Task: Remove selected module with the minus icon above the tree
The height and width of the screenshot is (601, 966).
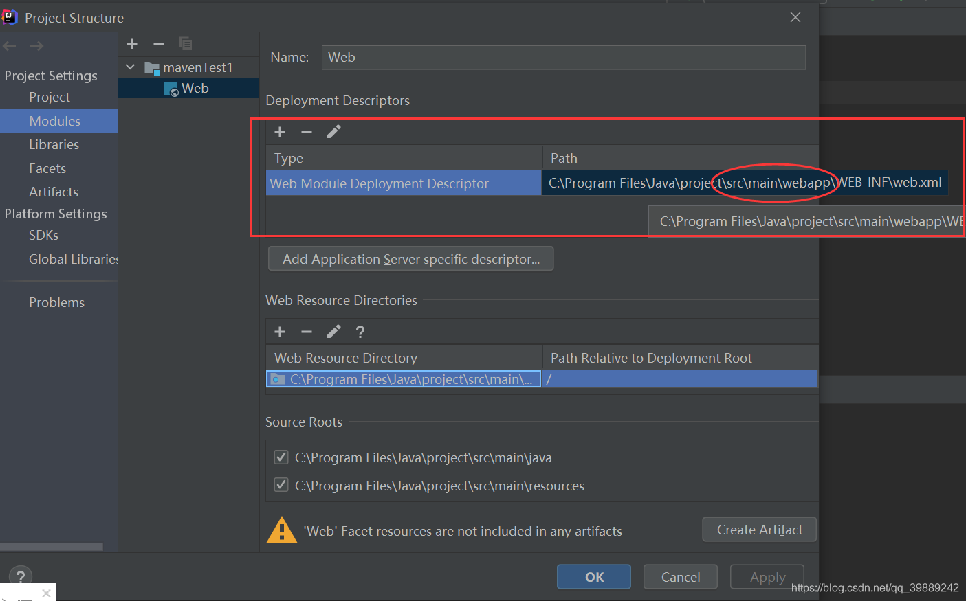Action: pyautogui.click(x=159, y=44)
